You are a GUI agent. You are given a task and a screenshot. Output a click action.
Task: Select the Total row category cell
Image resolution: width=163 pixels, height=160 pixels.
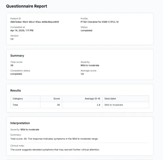(x=25, y=105)
